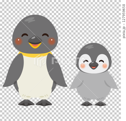The image size is (126, 121).
Task: Click the small baby penguin chick illustration
Action: [x=94, y=74]
